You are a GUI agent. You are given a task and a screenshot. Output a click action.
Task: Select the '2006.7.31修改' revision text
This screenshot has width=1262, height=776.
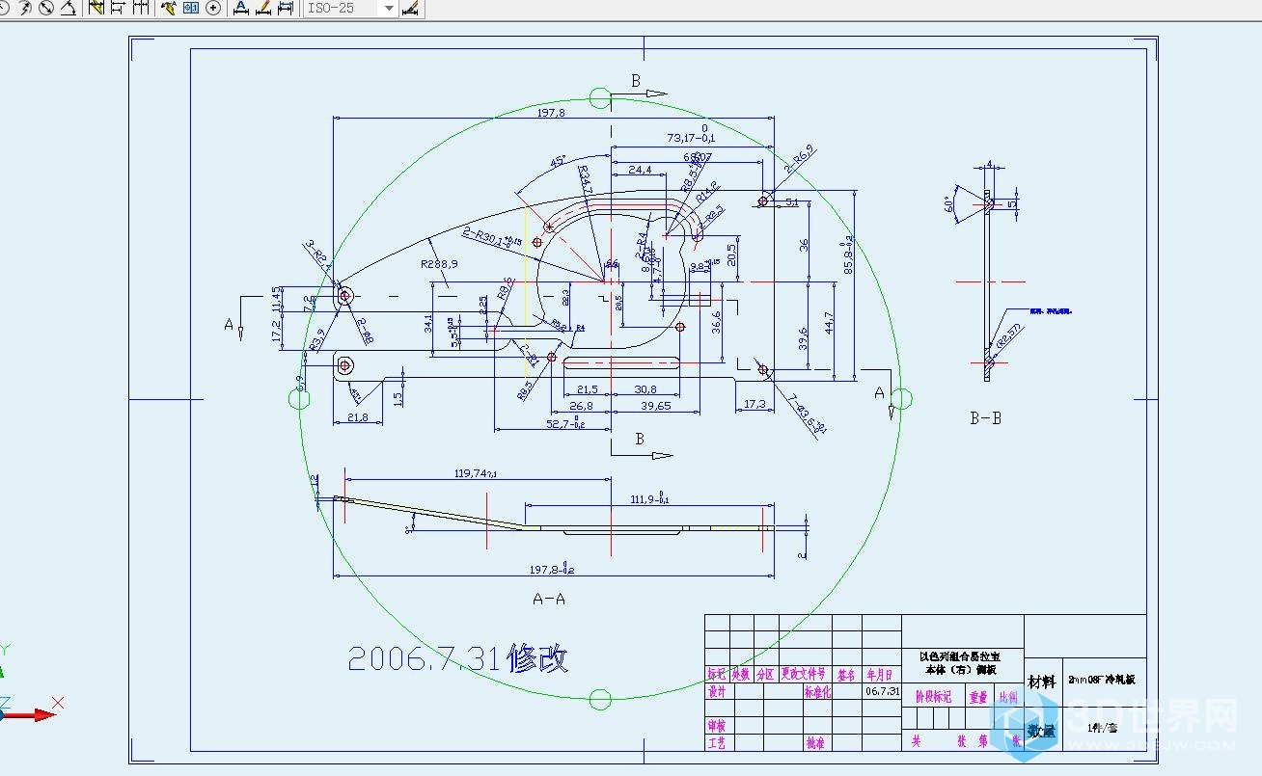pyautogui.click(x=457, y=658)
